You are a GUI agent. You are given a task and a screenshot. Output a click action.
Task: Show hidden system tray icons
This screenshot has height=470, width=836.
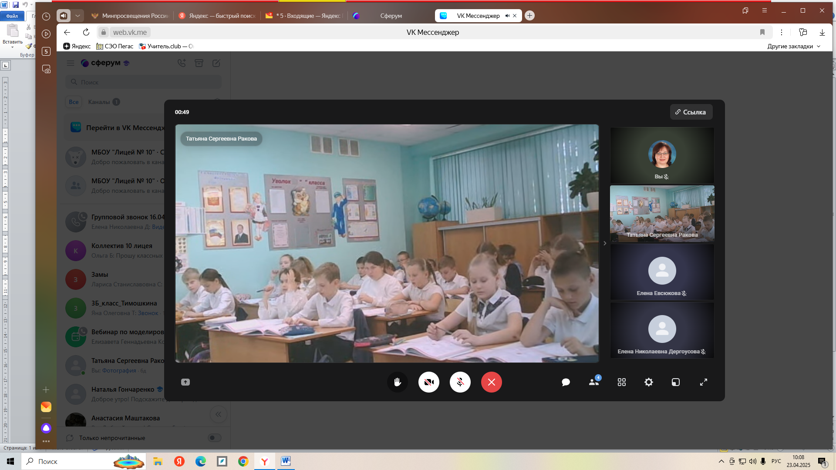coord(721,461)
